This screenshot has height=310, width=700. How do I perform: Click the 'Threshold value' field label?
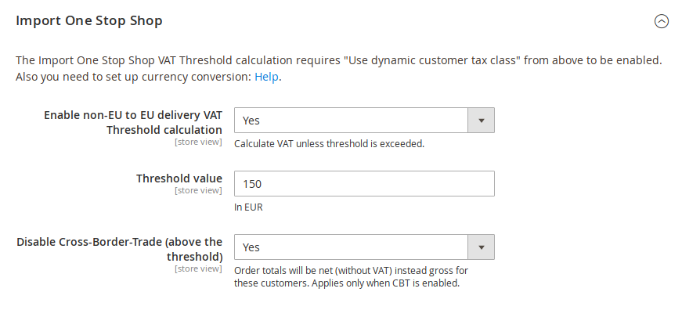click(179, 178)
